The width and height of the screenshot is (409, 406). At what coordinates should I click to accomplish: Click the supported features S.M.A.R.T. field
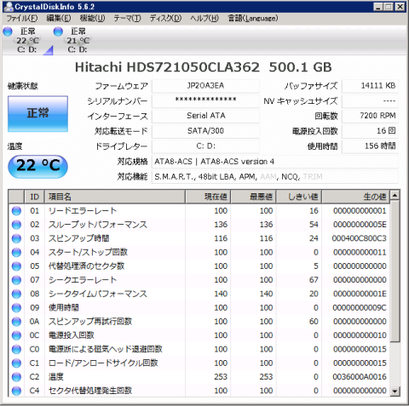pos(275,177)
